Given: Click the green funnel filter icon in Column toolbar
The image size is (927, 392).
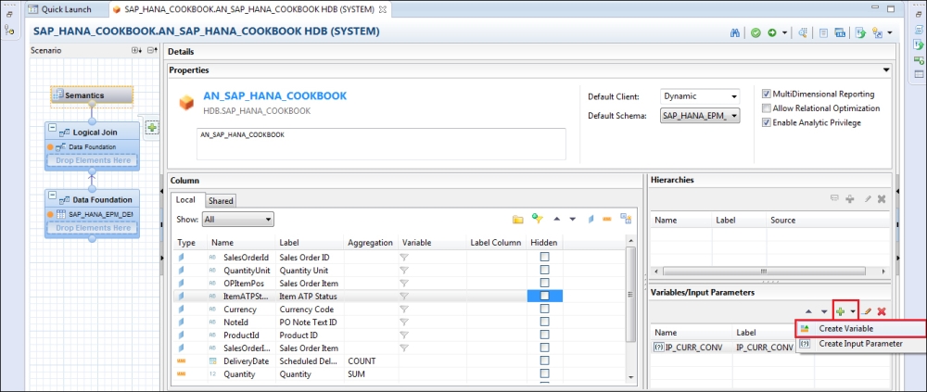Looking at the screenshot, I should (x=537, y=219).
